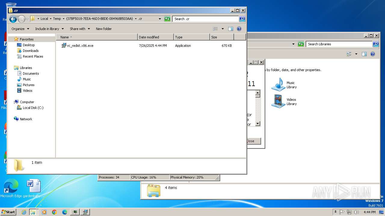Click the Help icon in Libraries window

pos(373,54)
